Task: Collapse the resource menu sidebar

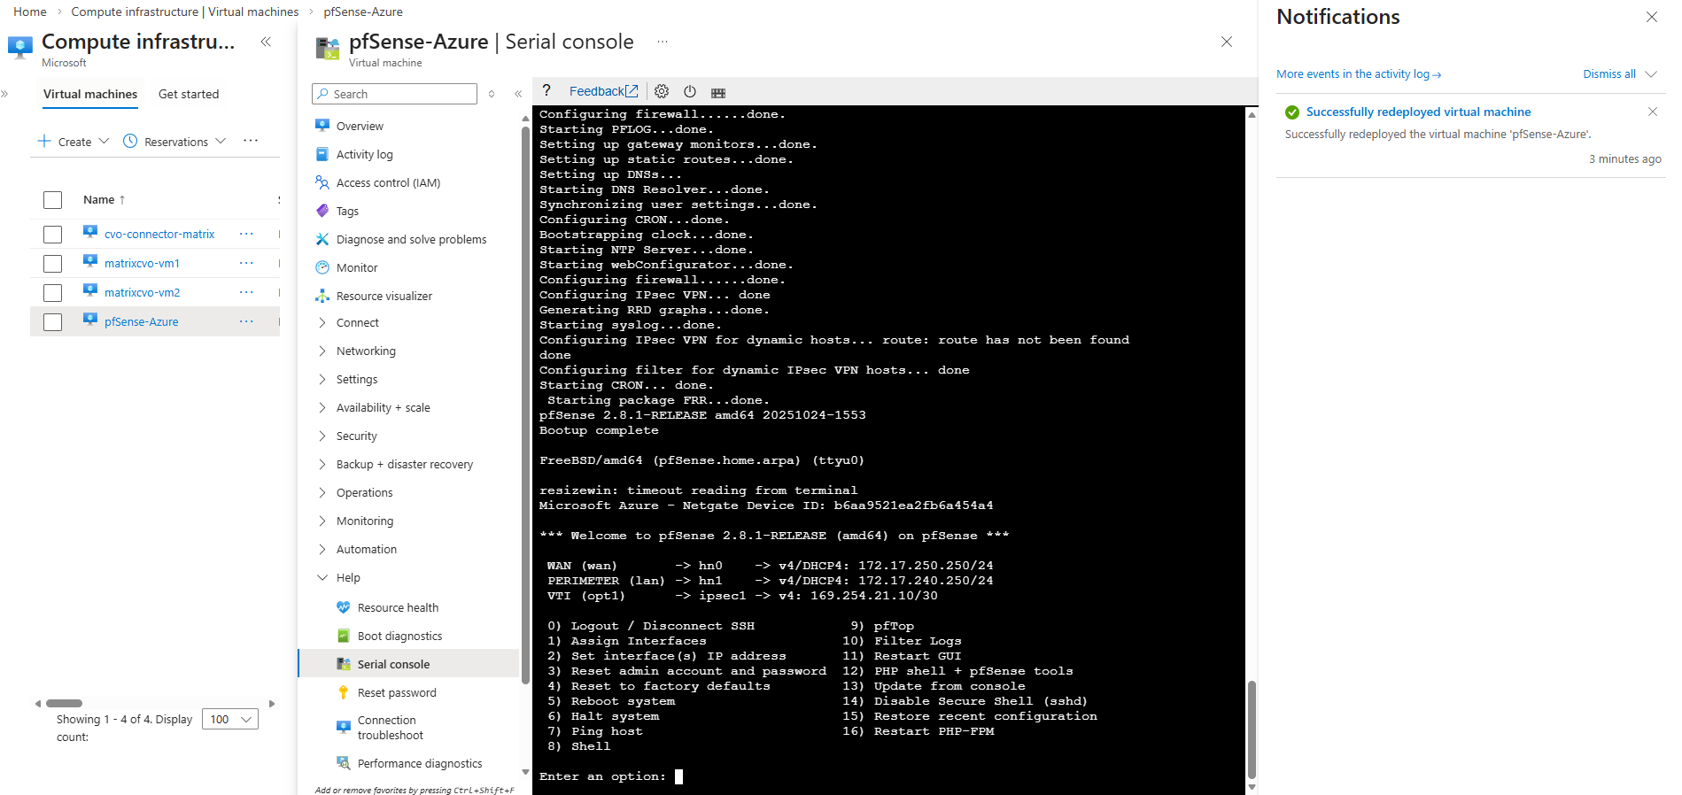Action: (x=518, y=94)
